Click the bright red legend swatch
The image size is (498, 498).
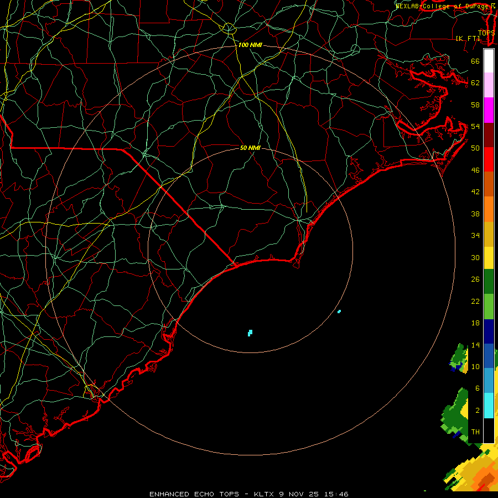click(x=489, y=159)
